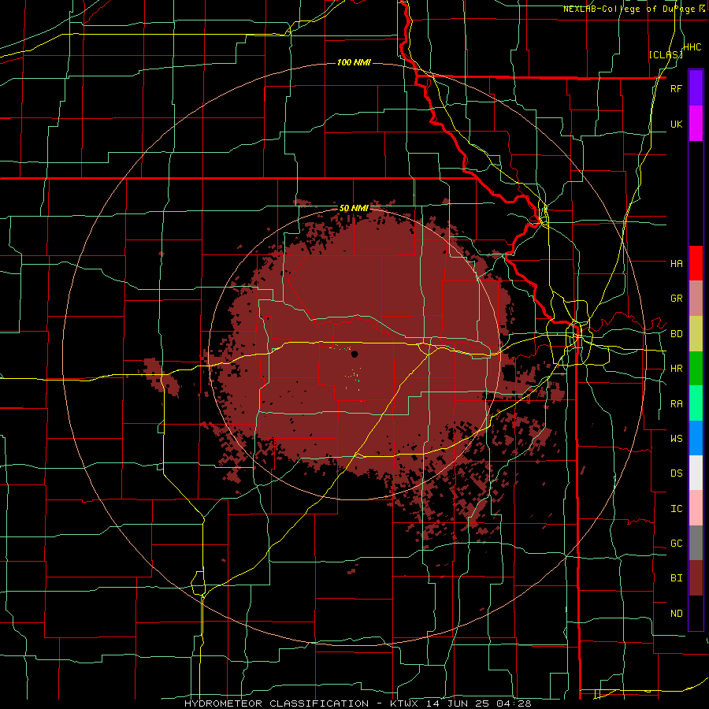The image size is (709, 709).
Task: Click the 'UK' legend label
Action: pyautogui.click(x=676, y=124)
